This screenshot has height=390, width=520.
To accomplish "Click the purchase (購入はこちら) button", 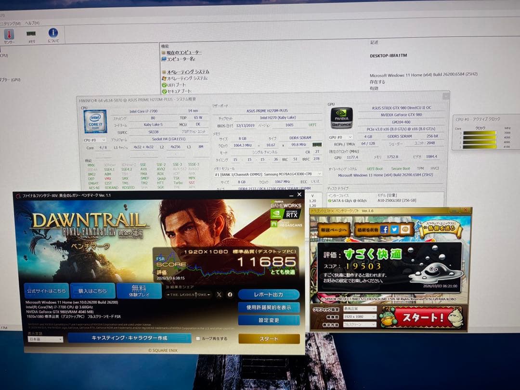I will coord(92,291).
